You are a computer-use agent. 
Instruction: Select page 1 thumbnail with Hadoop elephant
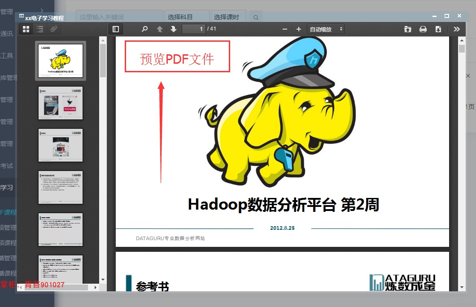click(x=61, y=61)
